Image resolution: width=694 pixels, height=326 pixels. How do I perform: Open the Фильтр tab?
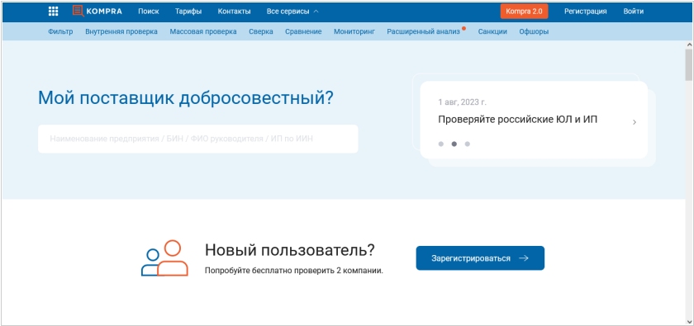tap(60, 31)
